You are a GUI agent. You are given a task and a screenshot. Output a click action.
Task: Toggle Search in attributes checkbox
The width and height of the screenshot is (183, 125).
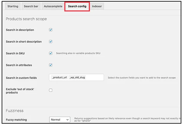tap(51, 65)
